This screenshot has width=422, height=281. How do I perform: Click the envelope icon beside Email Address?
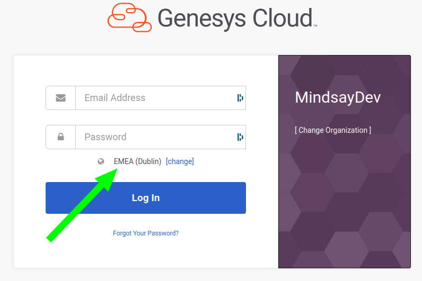(61, 98)
